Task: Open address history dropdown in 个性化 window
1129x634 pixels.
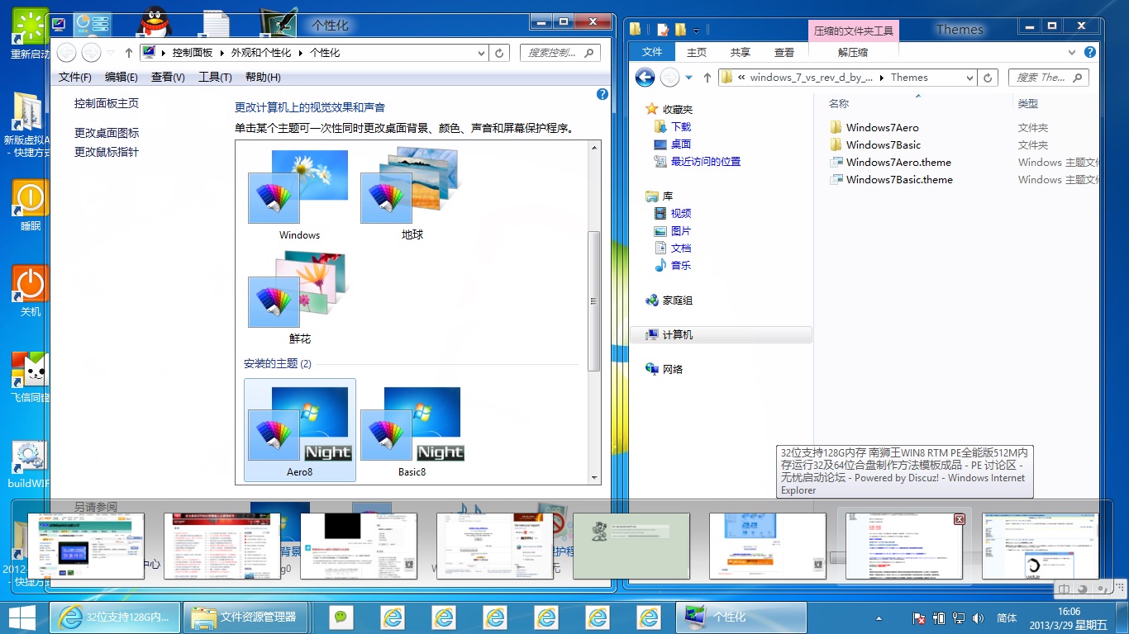Action: click(x=482, y=53)
